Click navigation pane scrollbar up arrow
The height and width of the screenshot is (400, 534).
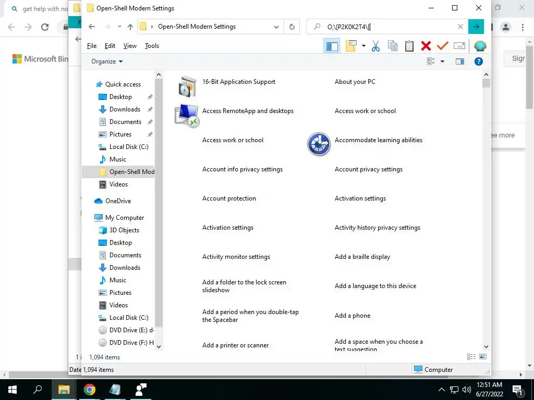click(159, 74)
